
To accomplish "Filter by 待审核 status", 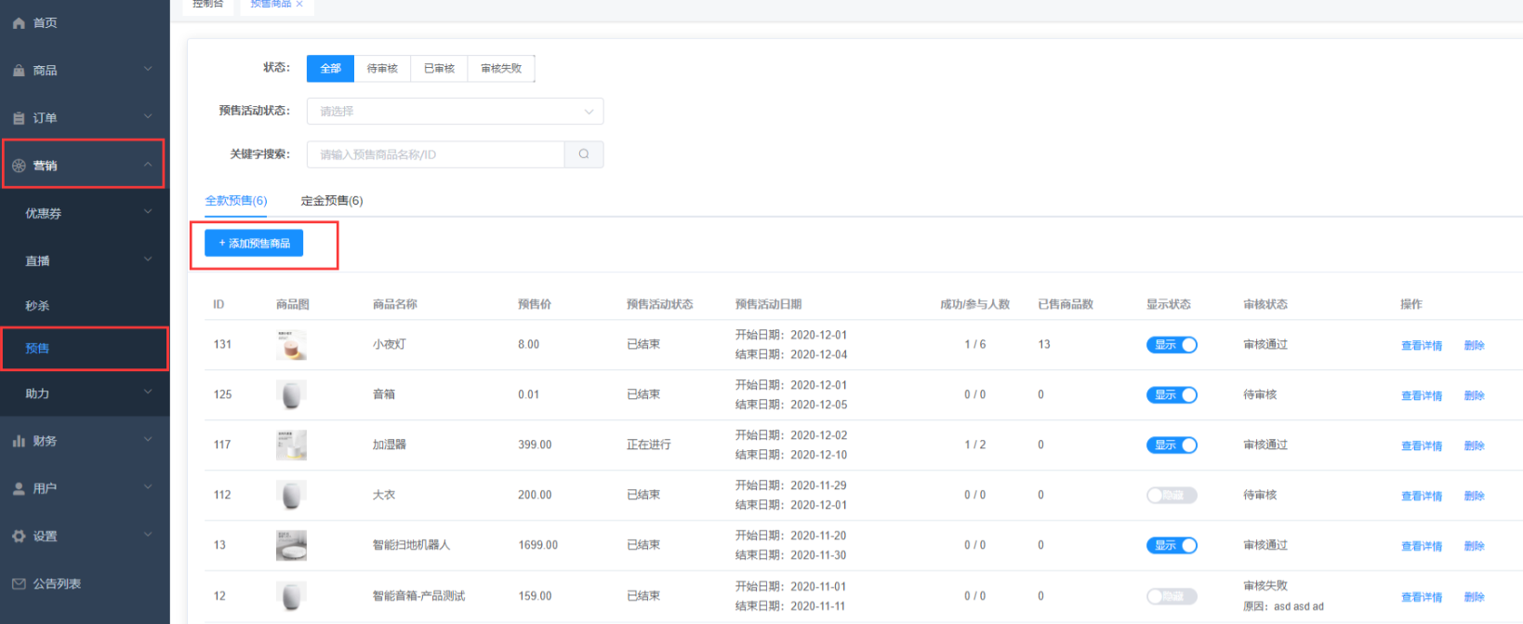I will pyautogui.click(x=382, y=69).
